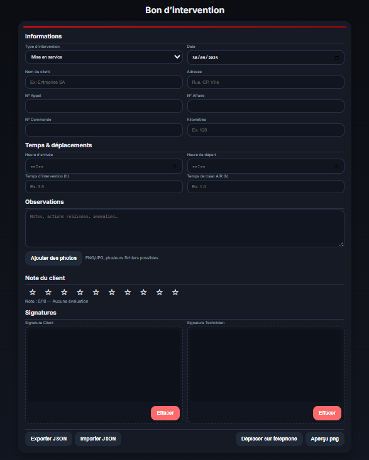Focus the Temps de trajet A/R field
The image size is (369, 460).
(266, 187)
